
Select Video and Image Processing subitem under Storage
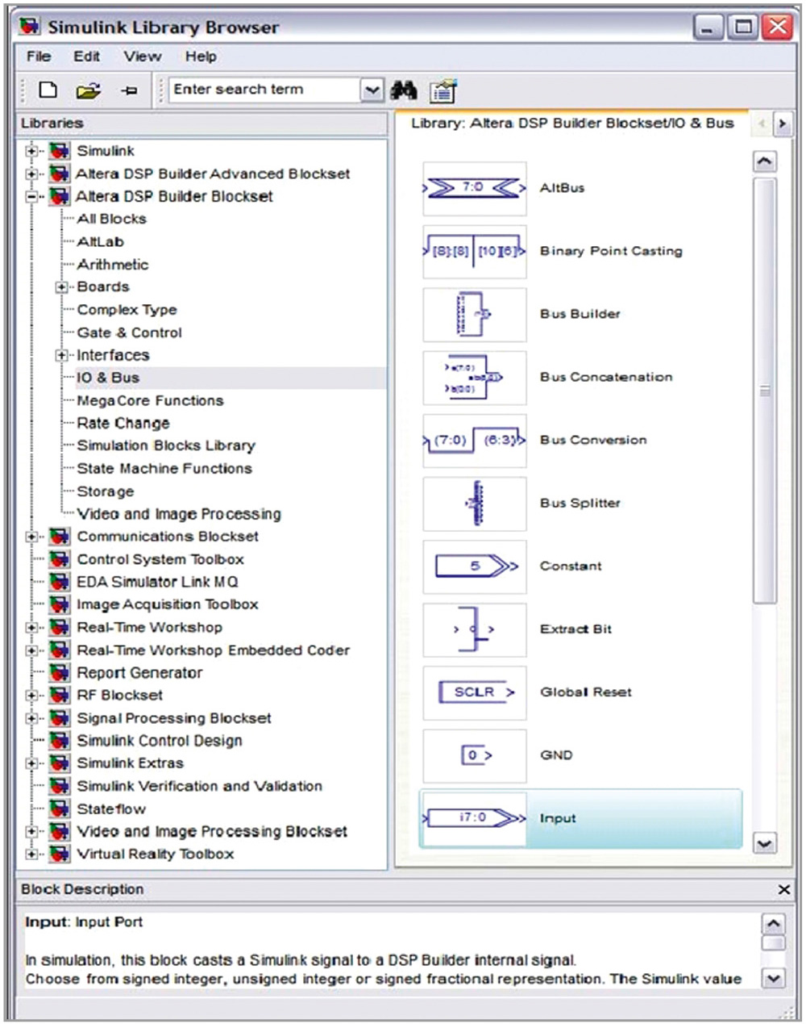point(179,514)
